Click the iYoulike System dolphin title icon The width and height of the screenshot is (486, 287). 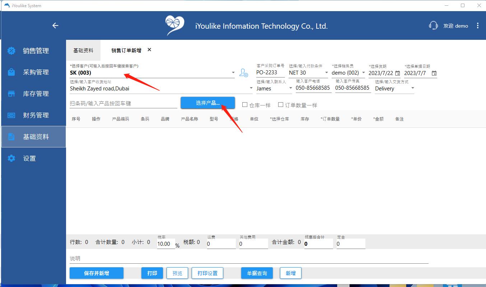7,5
